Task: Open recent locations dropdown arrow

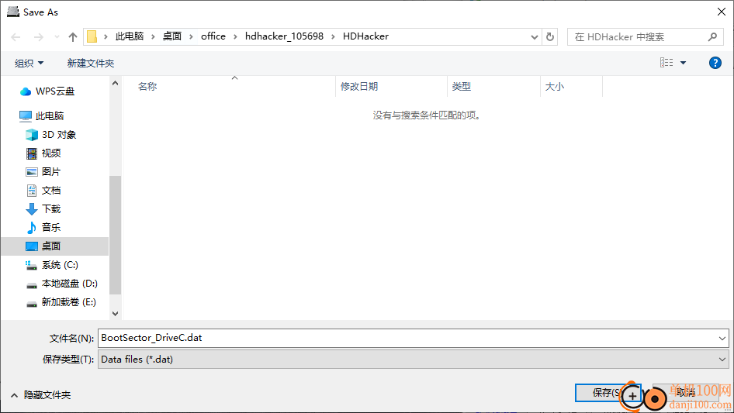Action: coord(57,37)
